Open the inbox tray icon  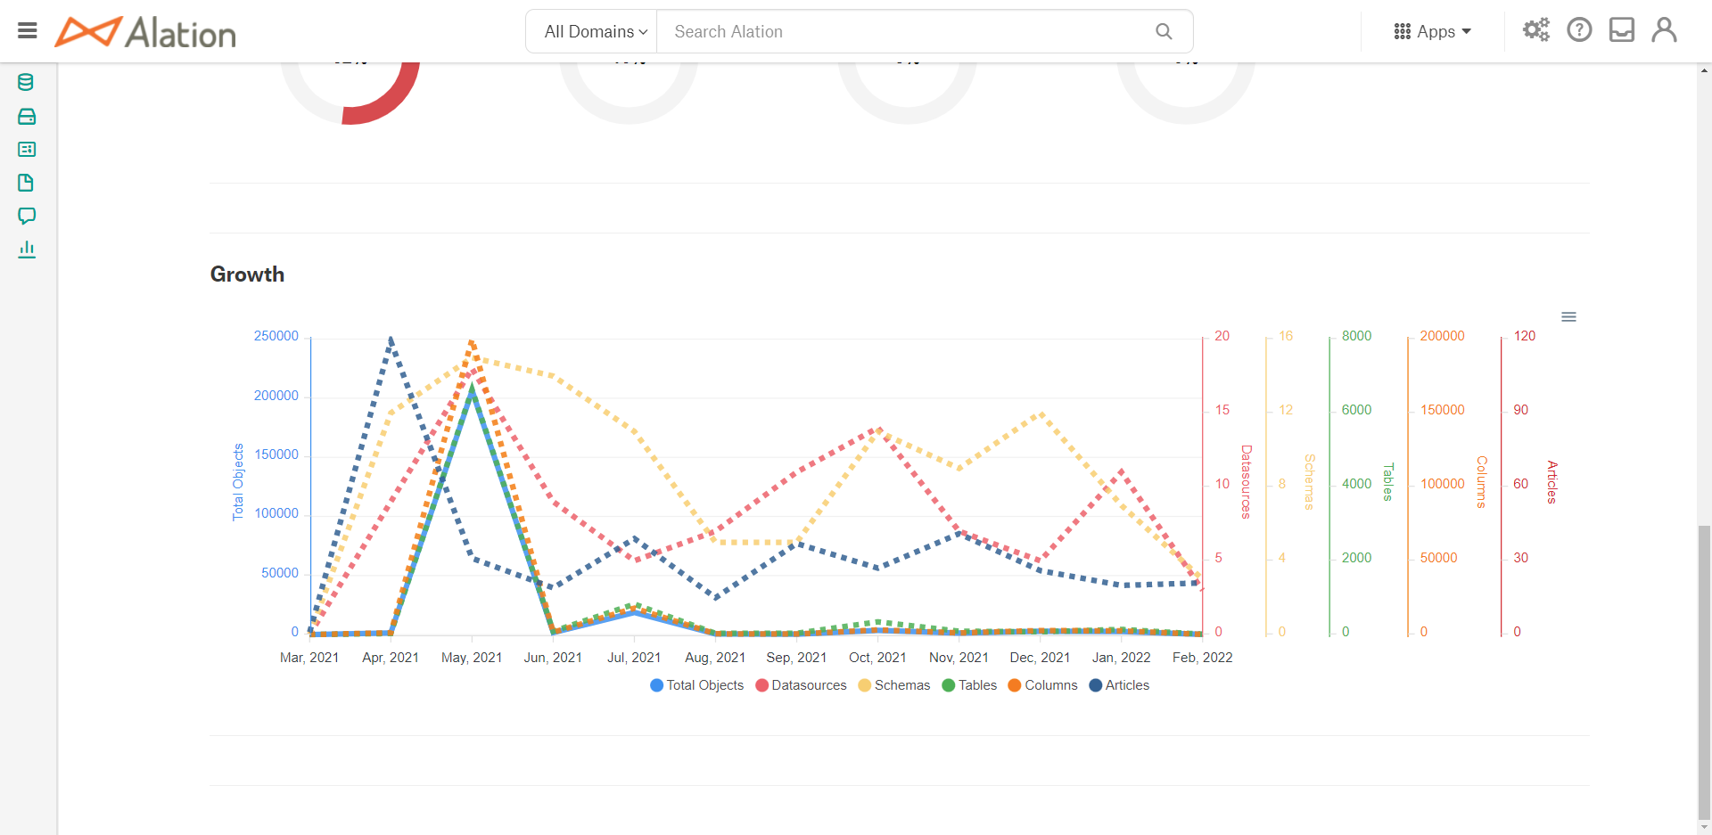click(1622, 30)
